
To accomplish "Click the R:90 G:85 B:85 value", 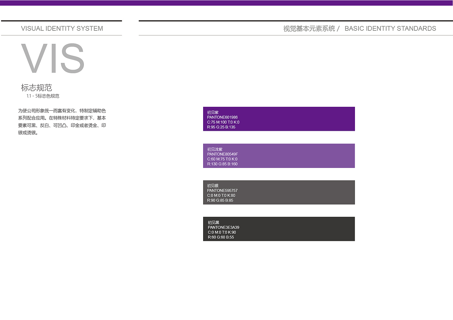I will pyautogui.click(x=220, y=200).
